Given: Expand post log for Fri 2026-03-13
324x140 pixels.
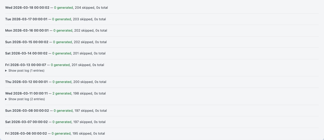Looking at the screenshot, I should [x=25, y=71].
